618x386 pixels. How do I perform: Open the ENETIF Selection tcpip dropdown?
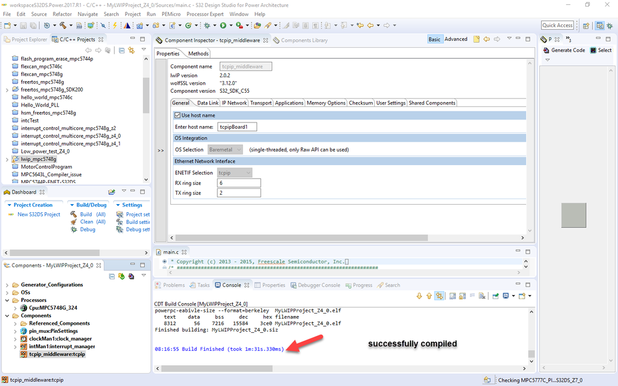click(234, 173)
